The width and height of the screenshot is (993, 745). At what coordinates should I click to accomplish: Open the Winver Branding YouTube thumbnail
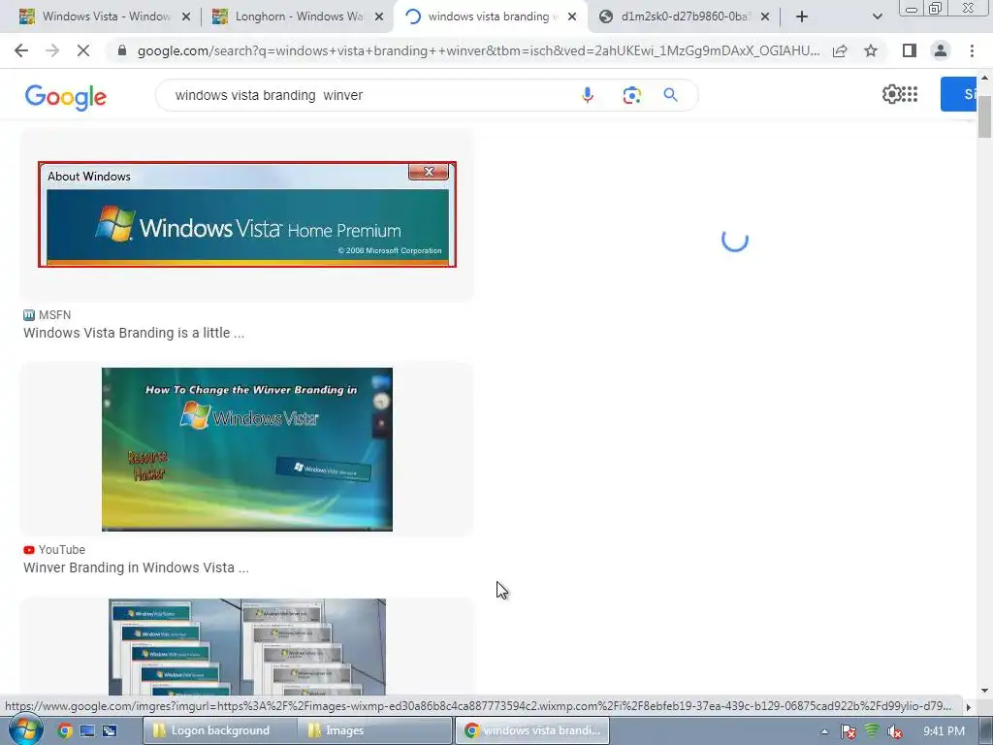coord(247,449)
